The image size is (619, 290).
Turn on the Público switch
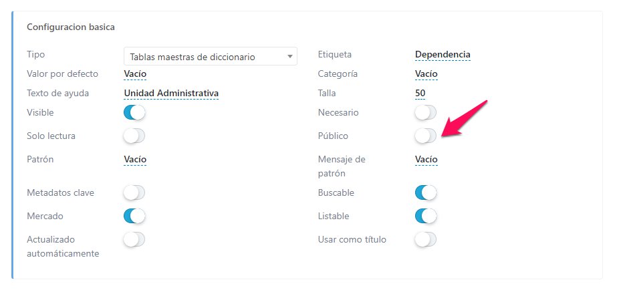click(x=425, y=136)
